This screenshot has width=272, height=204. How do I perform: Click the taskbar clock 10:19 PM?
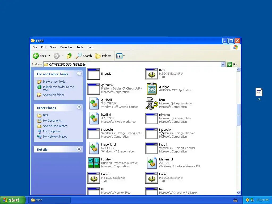[262, 200]
